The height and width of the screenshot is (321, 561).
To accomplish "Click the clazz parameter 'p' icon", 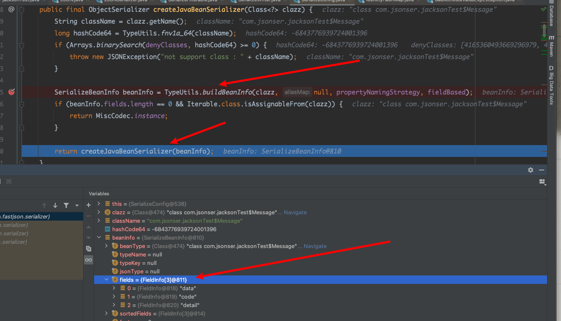I will 107,212.
